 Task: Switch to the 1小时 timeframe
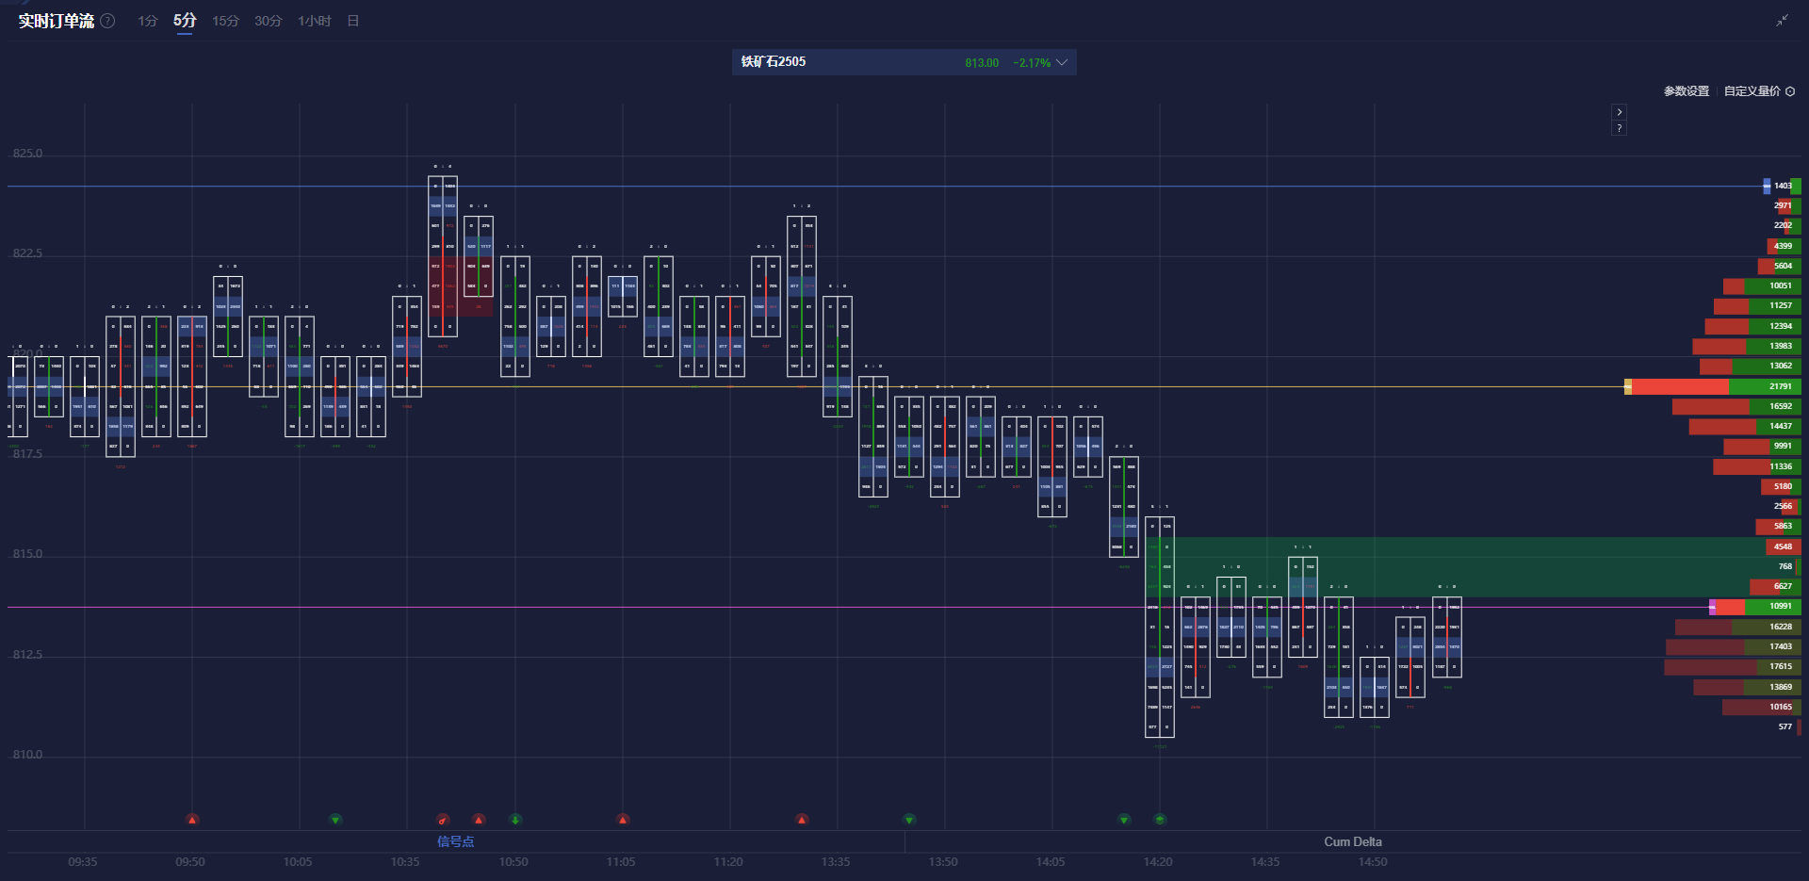(314, 21)
